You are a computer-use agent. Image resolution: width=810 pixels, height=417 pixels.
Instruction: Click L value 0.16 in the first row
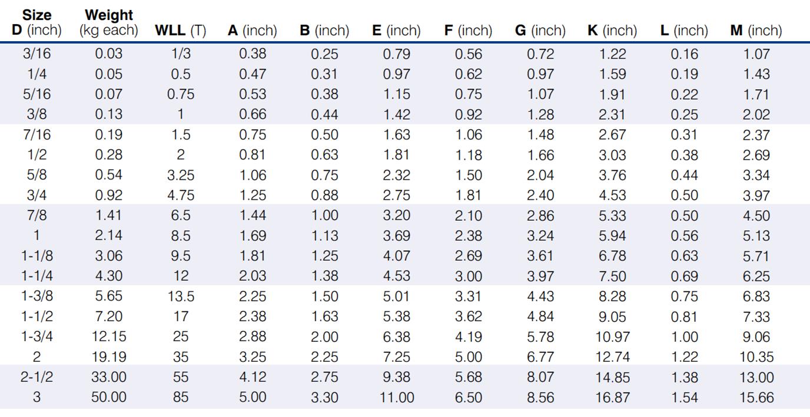pos(685,54)
